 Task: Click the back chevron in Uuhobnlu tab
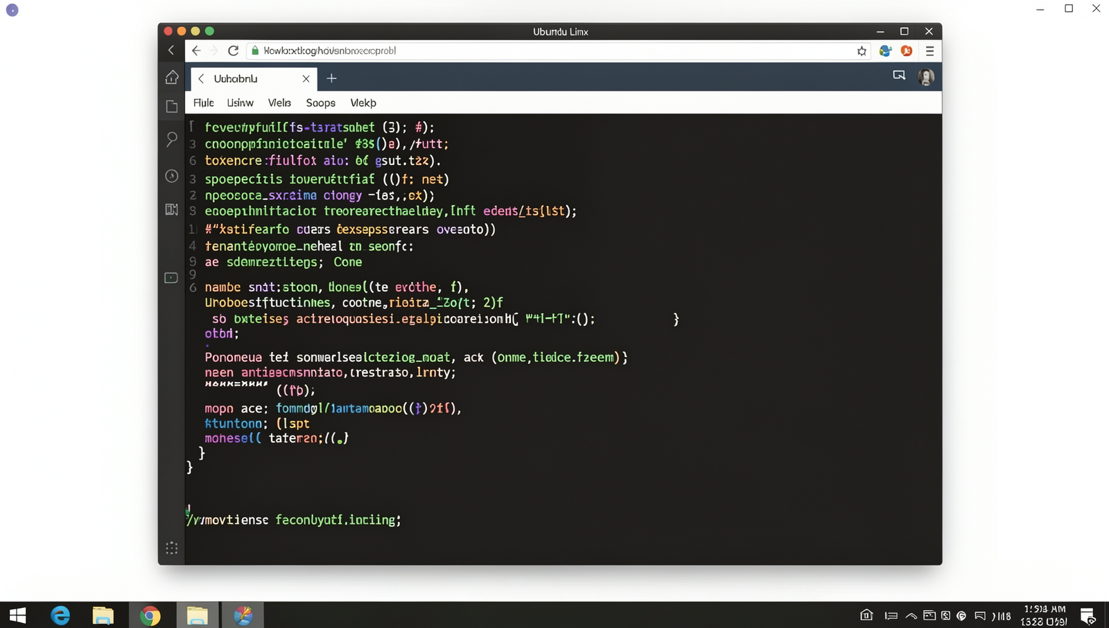coord(201,78)
